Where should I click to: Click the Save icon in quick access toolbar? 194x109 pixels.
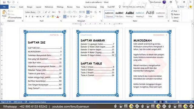4,2
